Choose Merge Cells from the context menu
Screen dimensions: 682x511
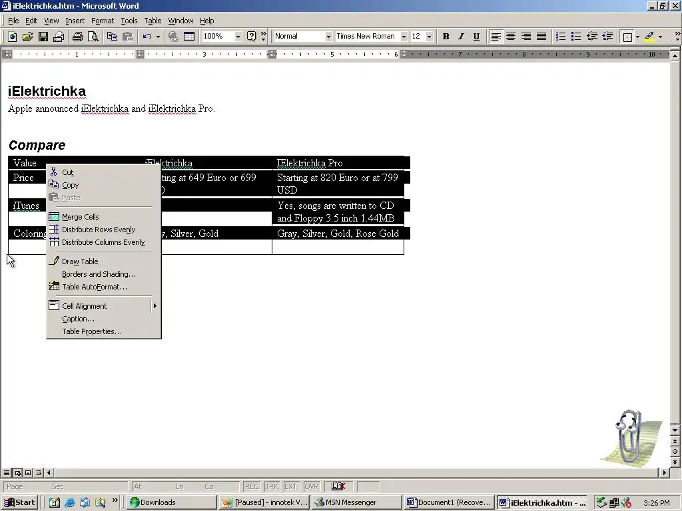coord(103,217)
